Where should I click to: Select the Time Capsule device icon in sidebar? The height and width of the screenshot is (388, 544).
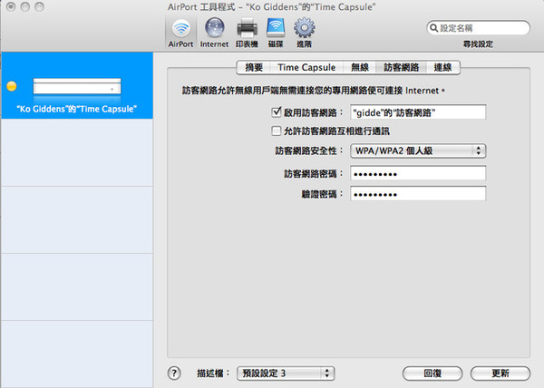coord(77,87)
